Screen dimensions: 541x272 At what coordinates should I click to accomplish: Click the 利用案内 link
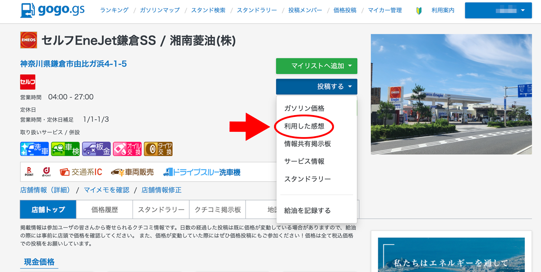pyautogui.click(x=443, y=10)
